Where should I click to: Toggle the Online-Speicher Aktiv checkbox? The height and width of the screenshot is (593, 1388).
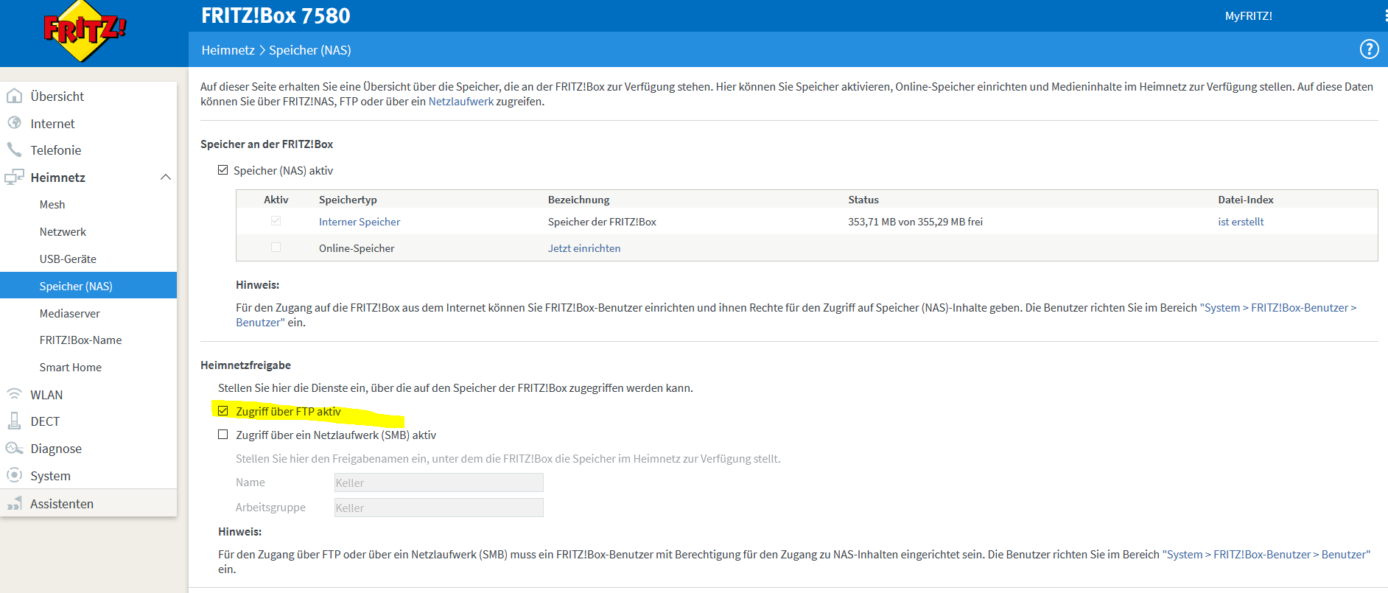tap(276, 248)
